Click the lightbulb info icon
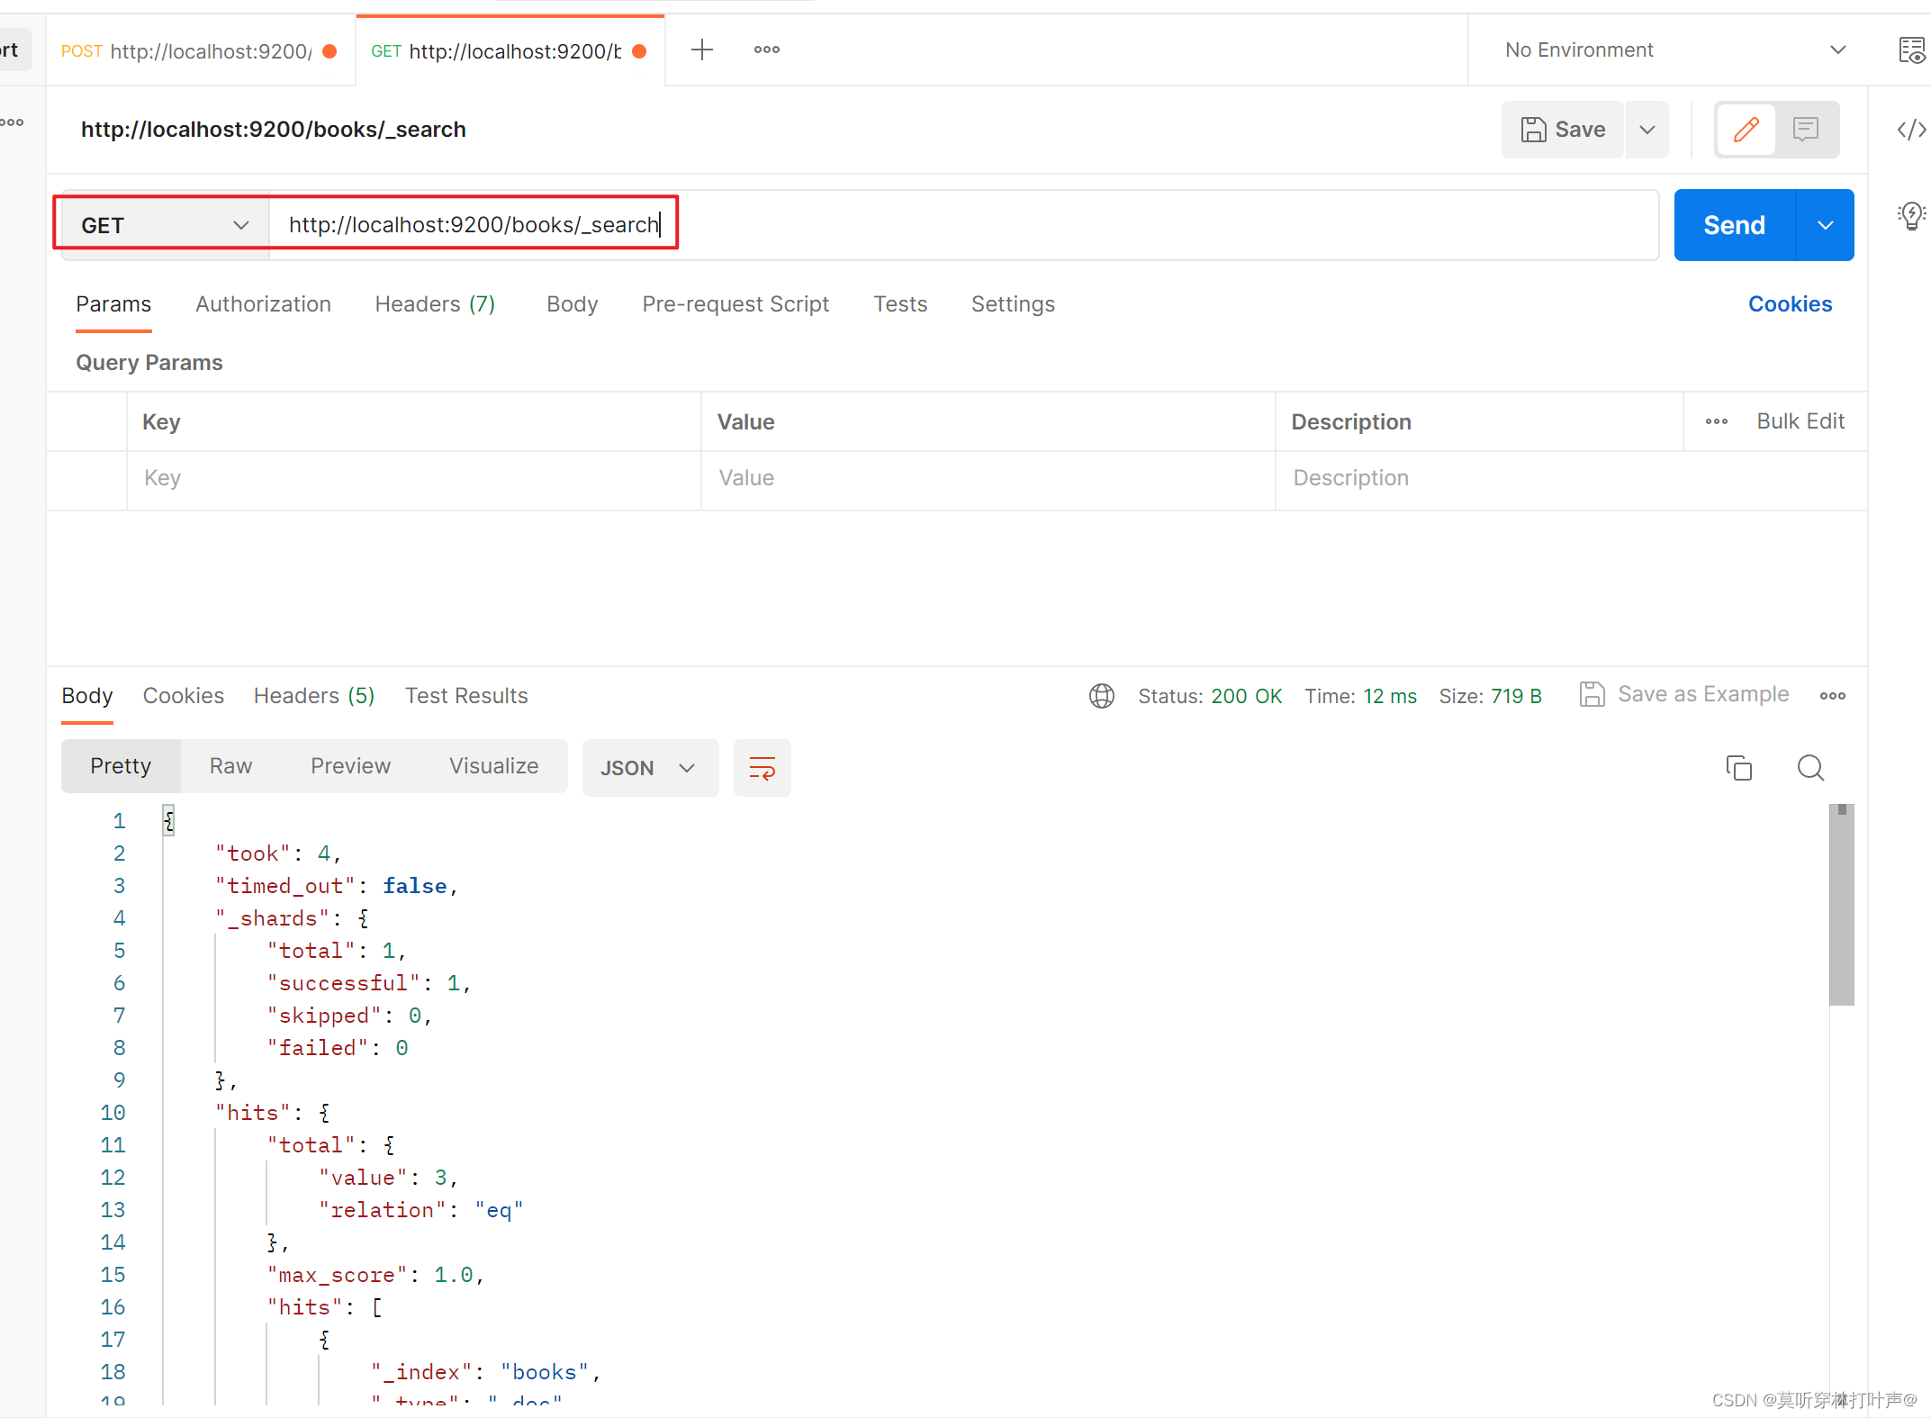The image size is (1931, 1418). [x=1910, y=215]
